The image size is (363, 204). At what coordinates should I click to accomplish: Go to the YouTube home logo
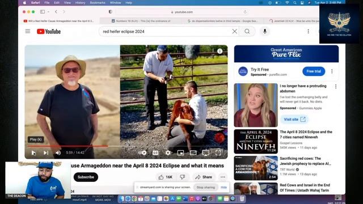click(x=49, y=32)
